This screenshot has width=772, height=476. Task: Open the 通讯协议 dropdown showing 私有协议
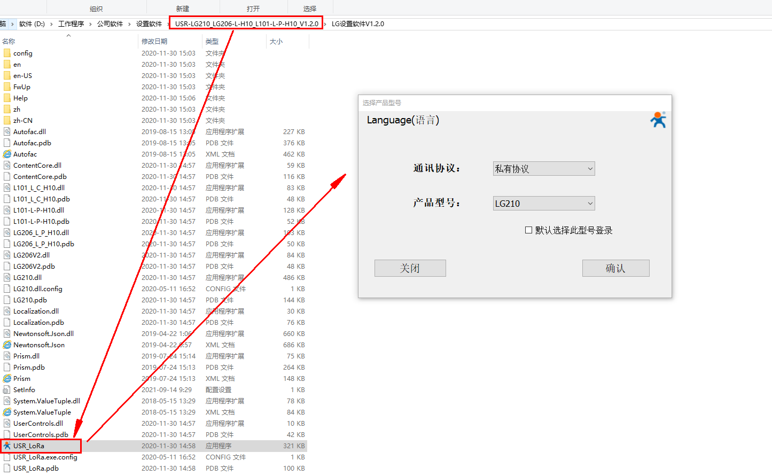tap(543, 169)
